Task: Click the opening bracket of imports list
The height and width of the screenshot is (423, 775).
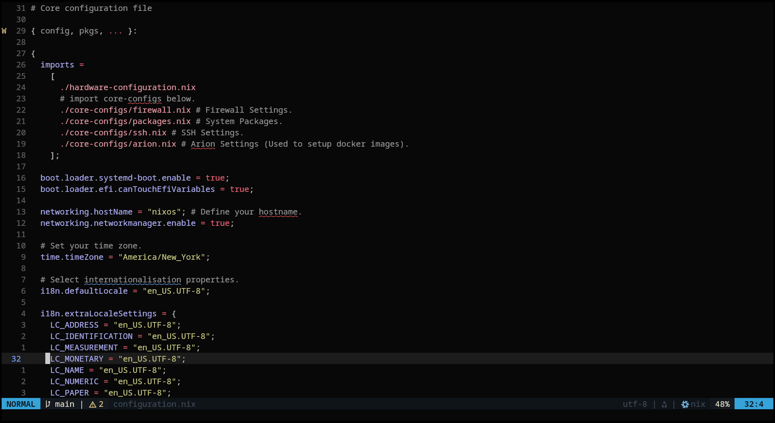Action: pyautogui.click(x=53, y=76)
